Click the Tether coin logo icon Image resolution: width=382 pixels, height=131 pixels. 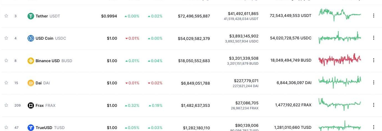pos(31,16)
